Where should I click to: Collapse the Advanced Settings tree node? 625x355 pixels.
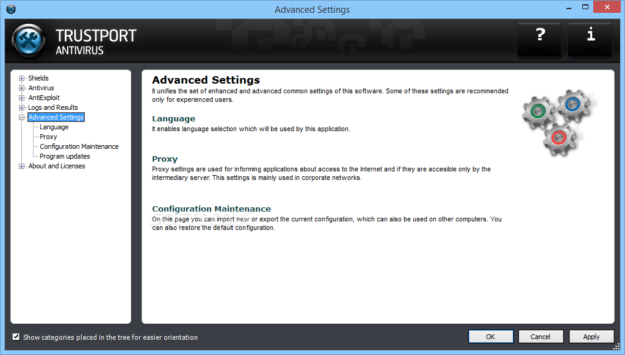point(21,118)
